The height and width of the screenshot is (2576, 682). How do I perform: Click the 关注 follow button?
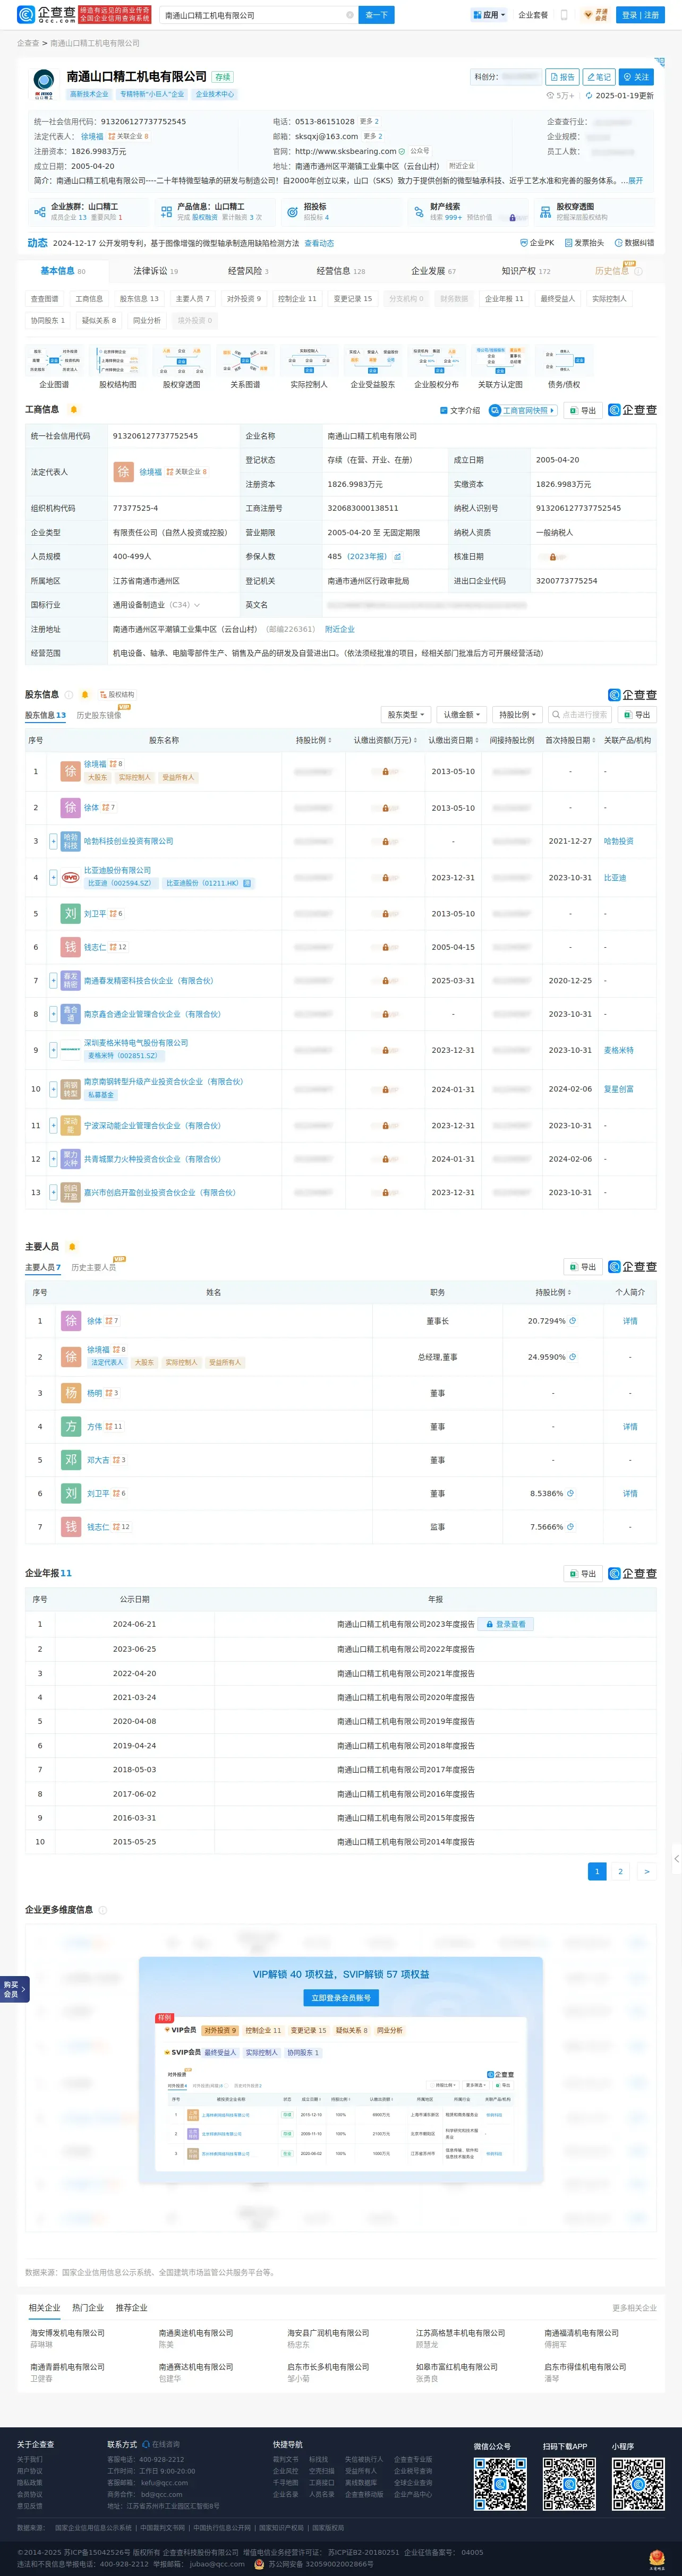point(636,77)
